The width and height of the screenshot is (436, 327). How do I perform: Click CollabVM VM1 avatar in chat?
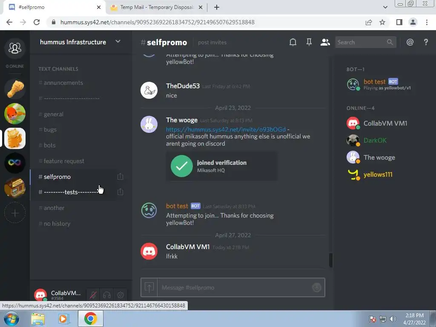tap(149, 251)
